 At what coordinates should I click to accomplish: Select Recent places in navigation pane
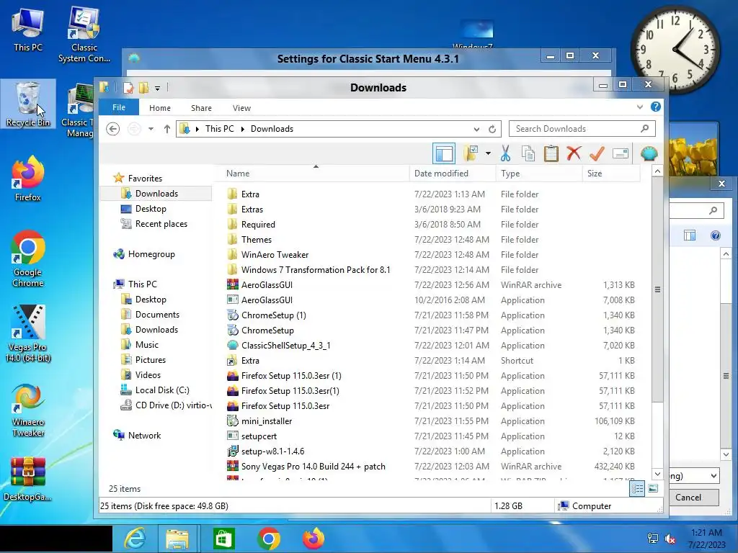(161, 224)
